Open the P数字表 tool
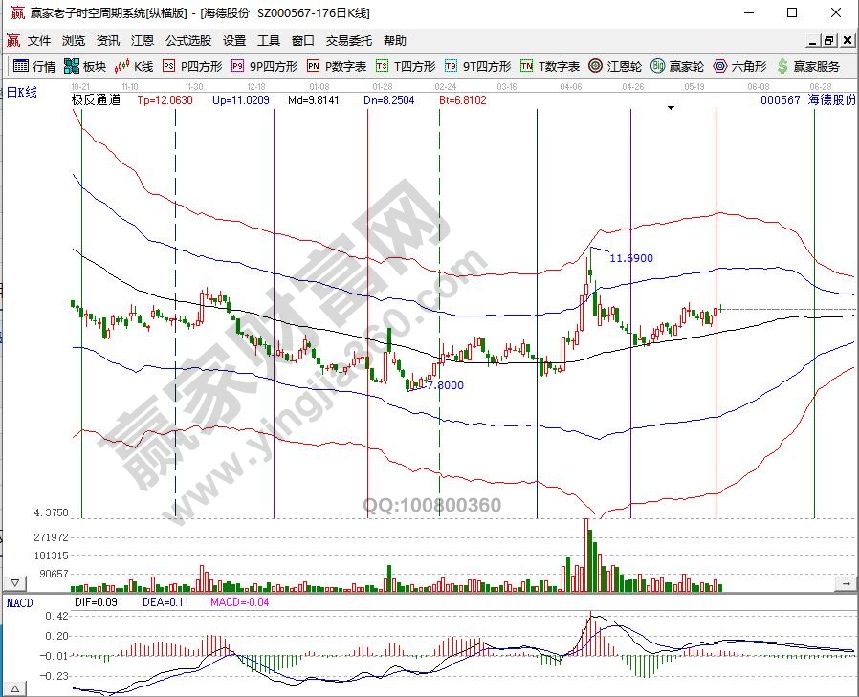 coord(337,66)
